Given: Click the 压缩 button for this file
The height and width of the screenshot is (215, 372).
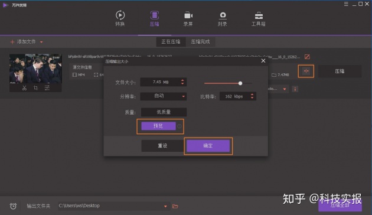Looking at the screenshot, I should (340, 71).
